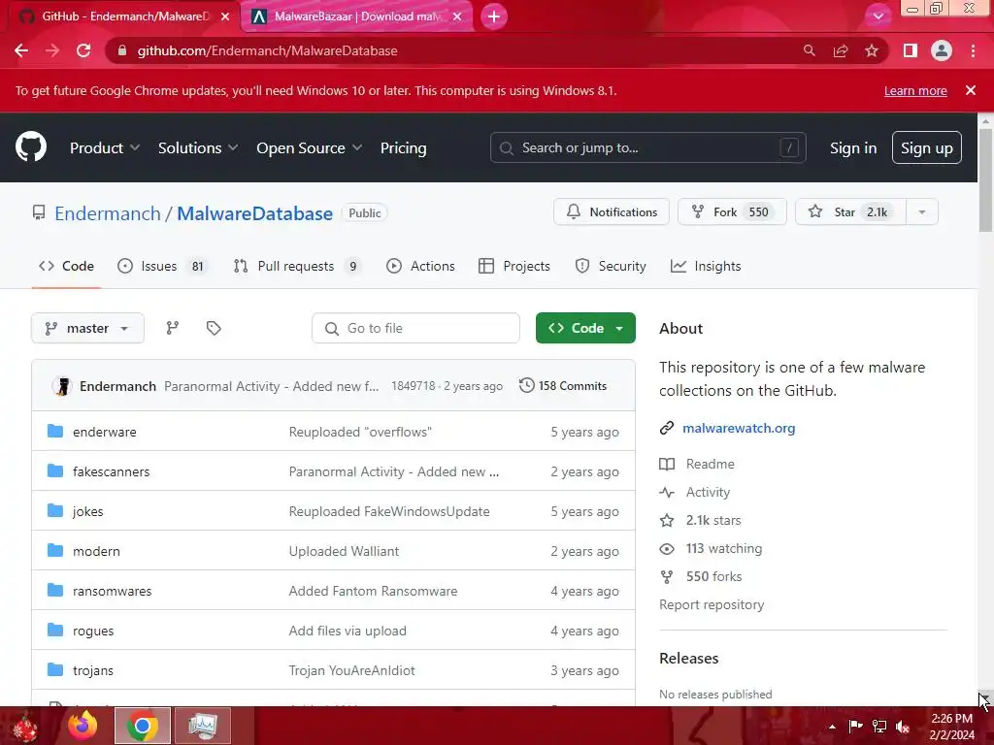Select the Code tab
Viewport: 994px width, 745px height.
click(66, 266)
